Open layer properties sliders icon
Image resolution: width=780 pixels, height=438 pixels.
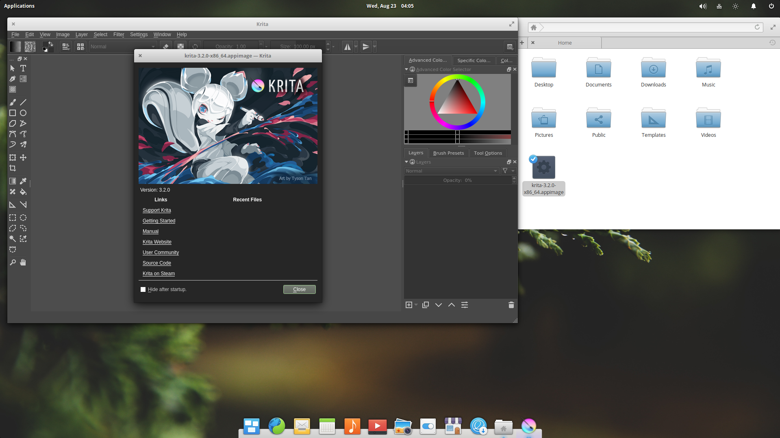pos(465,305)
